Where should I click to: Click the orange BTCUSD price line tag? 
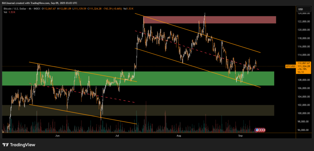coord(290,66)
